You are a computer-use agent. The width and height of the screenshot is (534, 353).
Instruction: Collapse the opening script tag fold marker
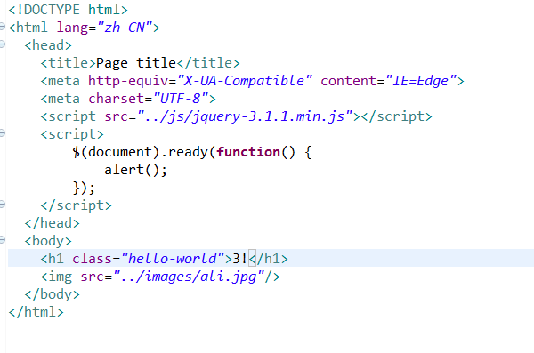[2, 132]
